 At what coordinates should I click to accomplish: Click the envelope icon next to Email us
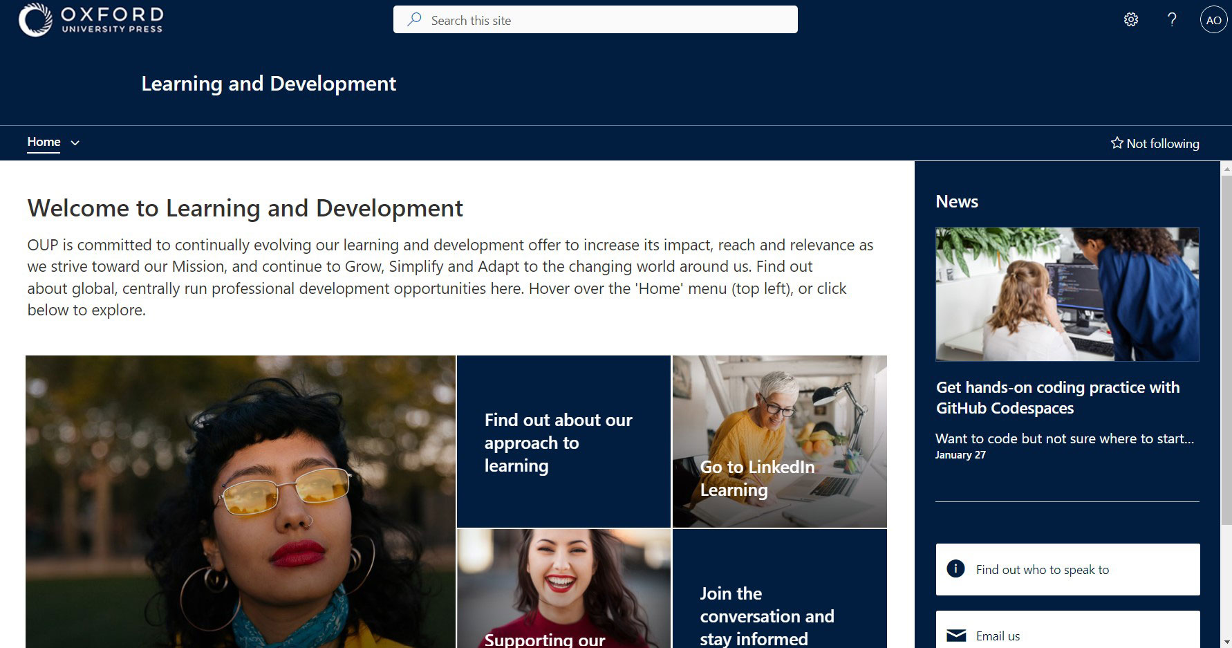[x=956, y=633]
